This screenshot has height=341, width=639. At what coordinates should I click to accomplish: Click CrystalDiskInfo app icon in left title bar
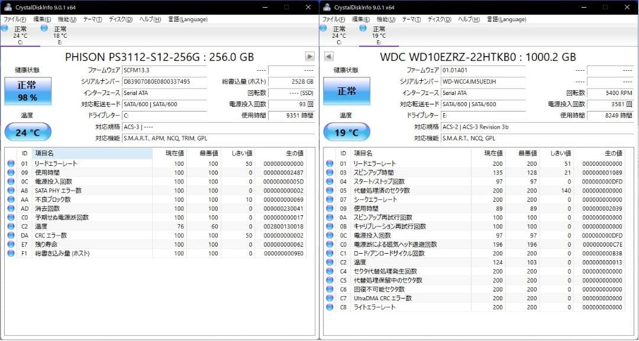(8, 7)
